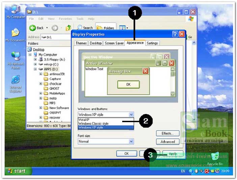The height and width of the screenshot is (180, 237).
Task: Open the Views icon dropdown in Explorer
Action: coord(124,28)
